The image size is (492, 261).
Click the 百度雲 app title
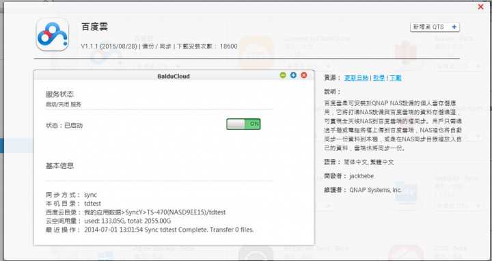(x=94, y=27)
